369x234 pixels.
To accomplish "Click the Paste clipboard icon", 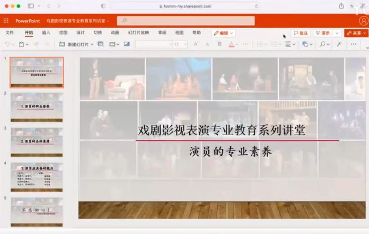I will (x=21, y=44).
